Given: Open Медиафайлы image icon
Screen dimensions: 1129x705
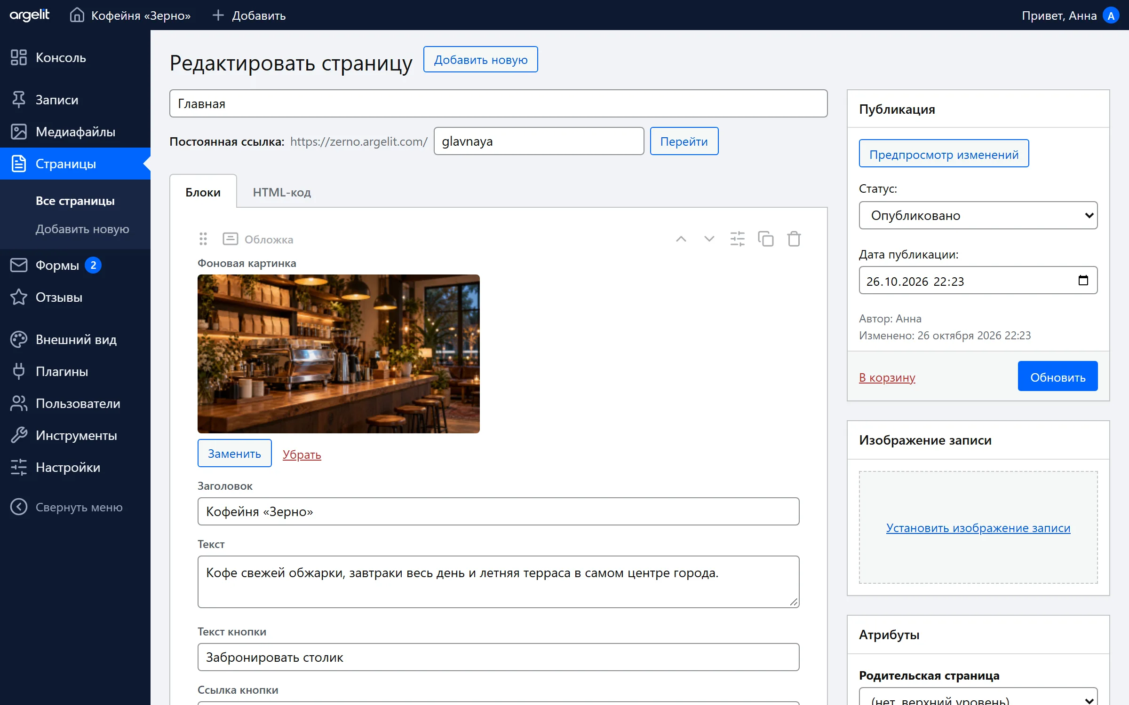Looking at the screenshot, I should coord(19,132).
